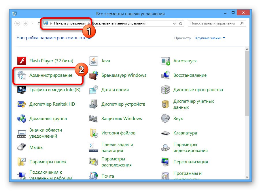The width and height of the screenshot is (261, 191).
Task: Open the Автозапуск link
Action: coord(185,61)
